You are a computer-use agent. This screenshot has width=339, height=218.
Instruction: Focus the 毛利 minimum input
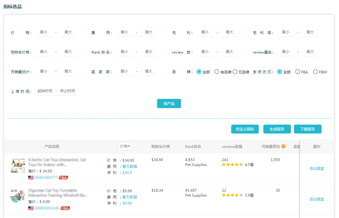click(x=205, y=32)
